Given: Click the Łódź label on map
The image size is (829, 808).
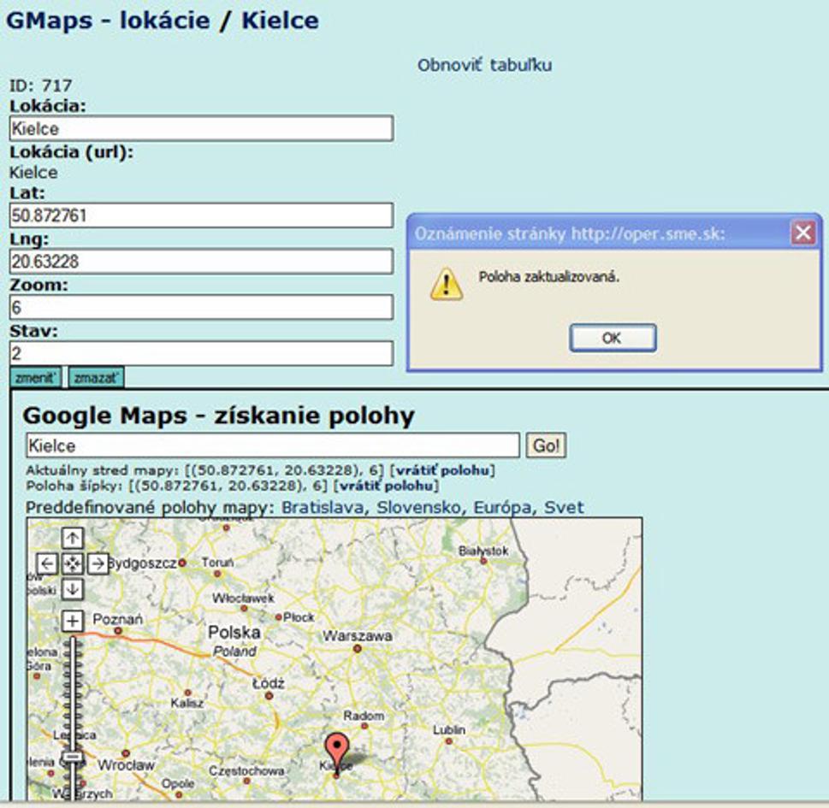Looking at the screenshot, I should click(268, 683).
